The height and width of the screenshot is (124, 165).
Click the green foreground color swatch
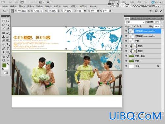point(4,65)
